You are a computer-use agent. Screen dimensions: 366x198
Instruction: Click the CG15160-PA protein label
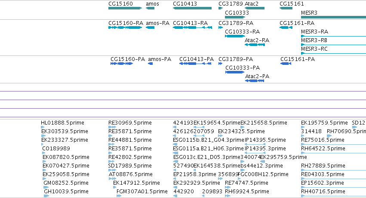pos(128,59)
